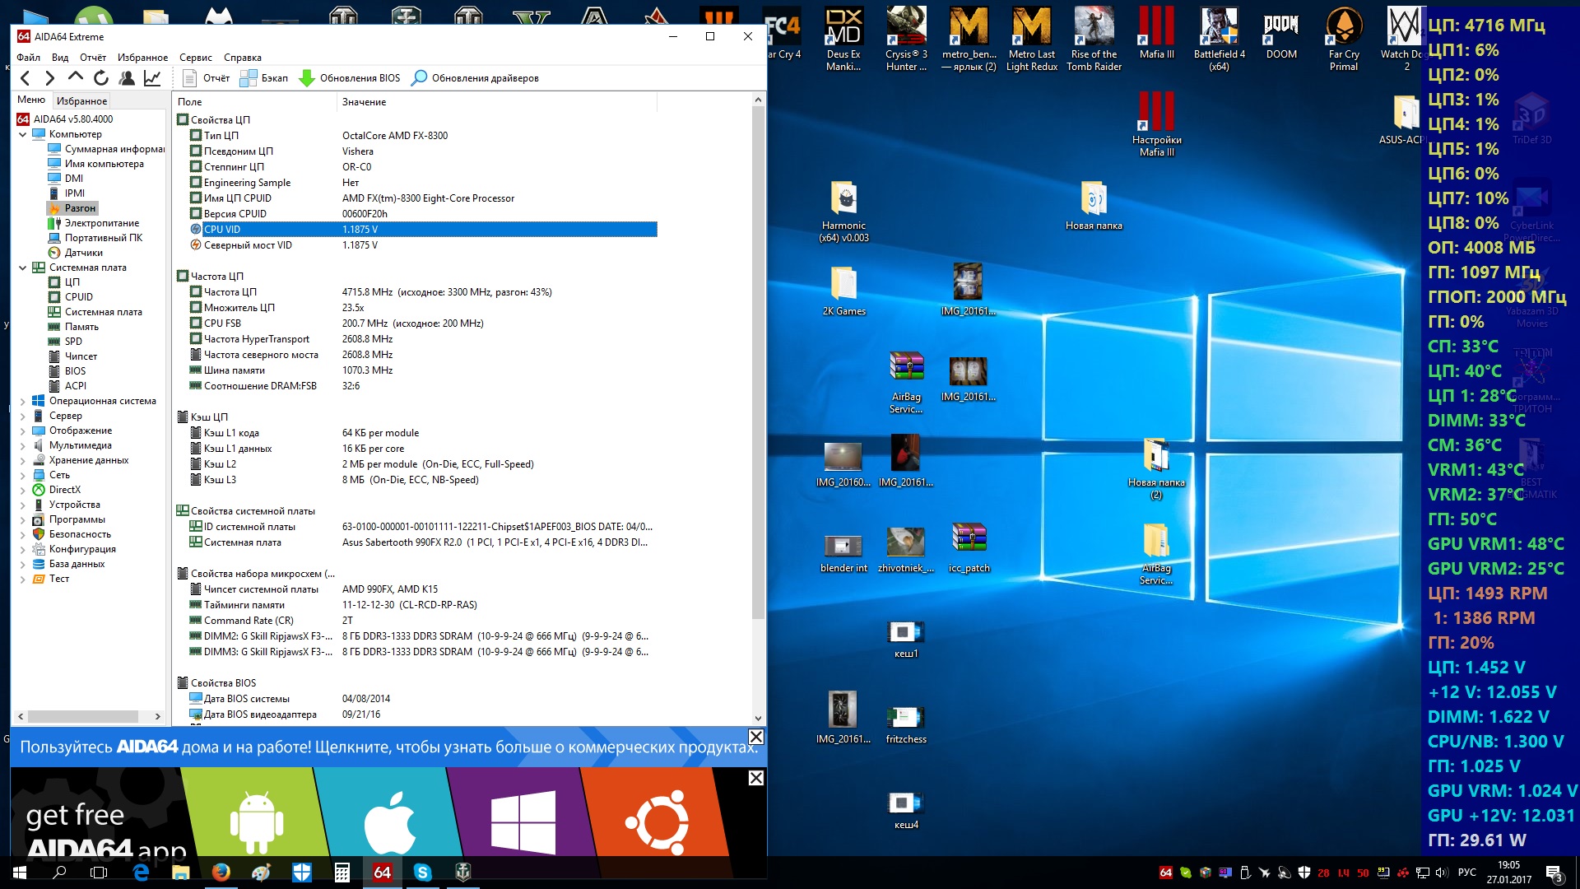Image resolution: width=1580 pixels, height=889 pixels.
Task: Select Датчики in the sidebar tree
Action: point(83,253)
